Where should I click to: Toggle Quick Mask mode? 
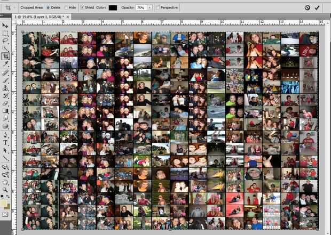5,214
